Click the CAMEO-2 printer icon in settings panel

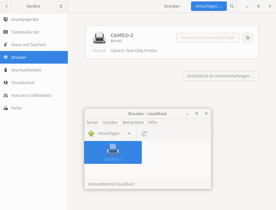(x=99, y=38)
